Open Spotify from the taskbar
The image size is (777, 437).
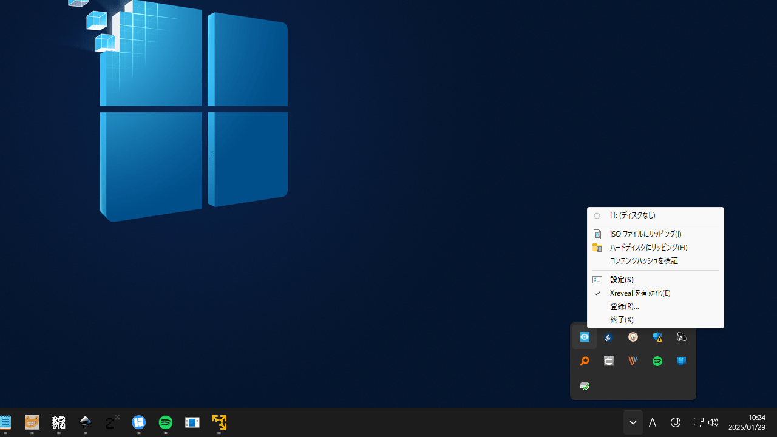pyautogui.click(x=166, y=422)
